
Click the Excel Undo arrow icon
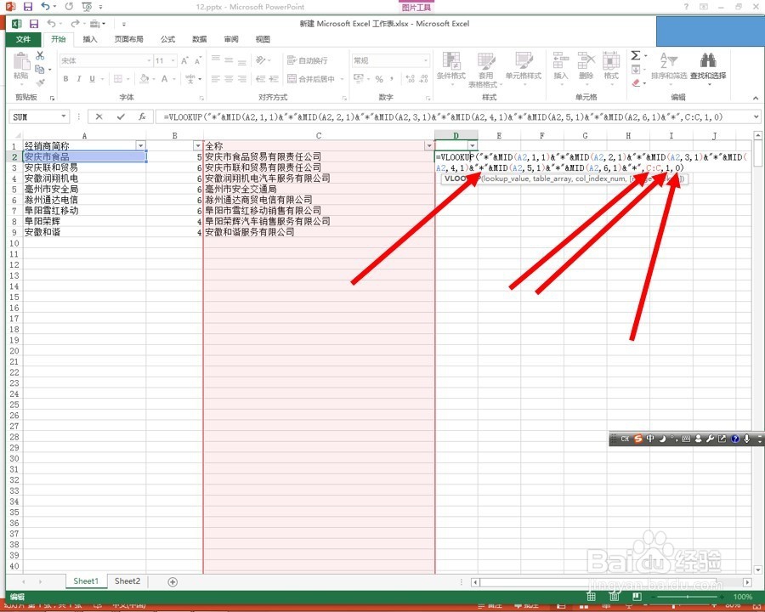(51, 24)
